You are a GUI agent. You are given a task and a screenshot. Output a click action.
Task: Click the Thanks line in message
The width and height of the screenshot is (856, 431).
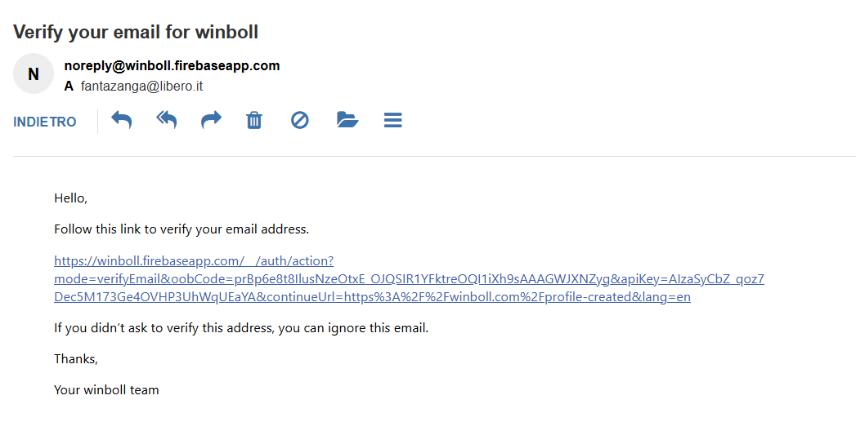pos(76,359)
